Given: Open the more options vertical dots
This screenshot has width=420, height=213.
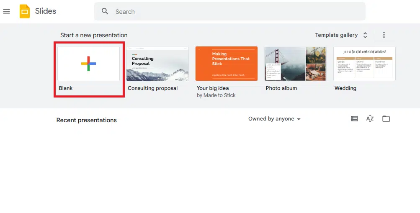Looking at the screenshot, I should (384, 35).
